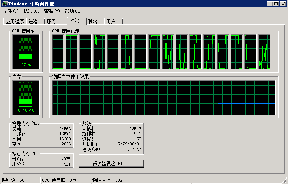Switch to the 联网 tab
The image size is (288, 184).
[x=95, y=21]
